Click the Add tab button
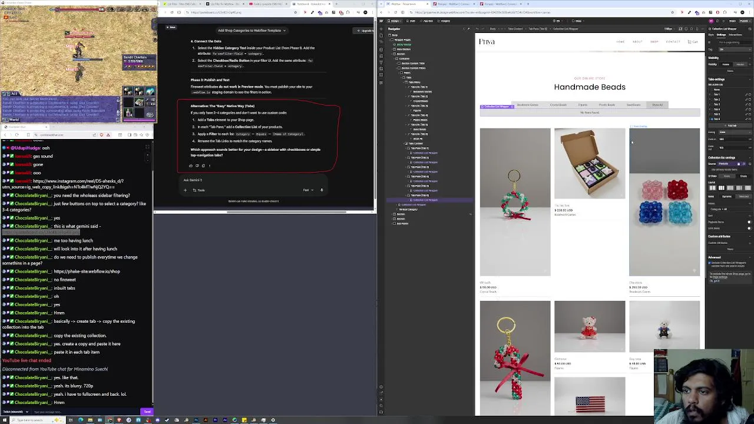754x424 pixels. pos(730,125)
